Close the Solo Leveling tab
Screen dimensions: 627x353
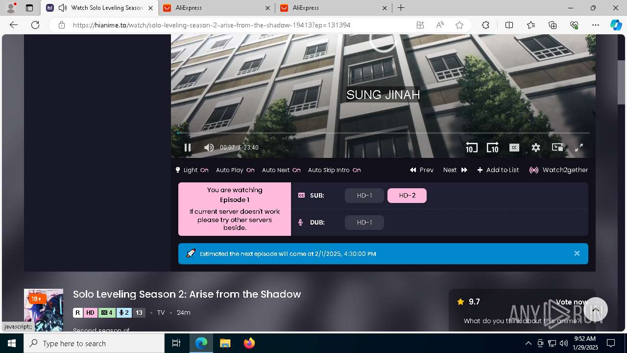[x=150, y=8]
